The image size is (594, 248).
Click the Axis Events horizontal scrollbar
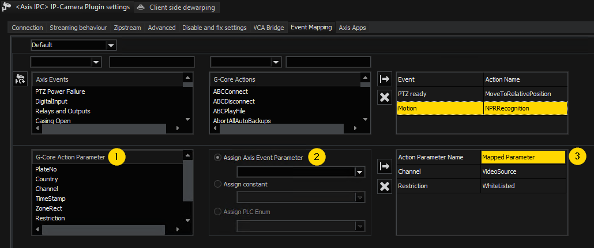coord(104,128)
